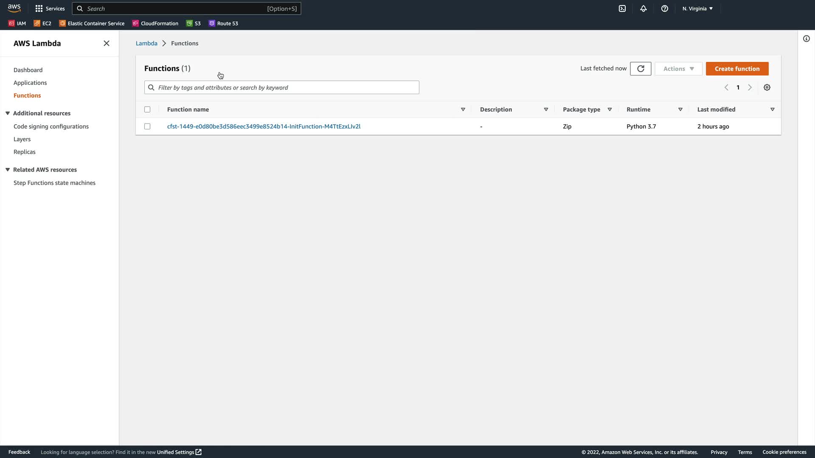The image size is (815, 458).
Task: Open the Services grid menu
Action: (50, 8)
